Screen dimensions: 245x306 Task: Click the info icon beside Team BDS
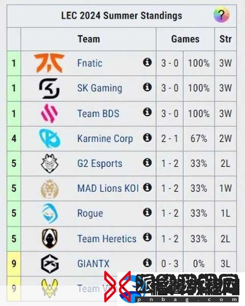coord(148,112)
